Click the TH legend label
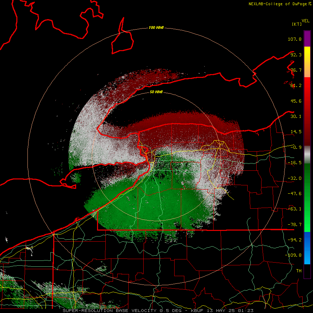313x313 pixels. click(x=299, y=271)
